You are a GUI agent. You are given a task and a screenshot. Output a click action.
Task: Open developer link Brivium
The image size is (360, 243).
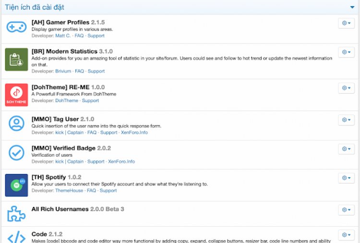point(63,71)
